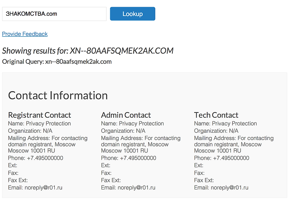
Task: Click Tech Phone: +7.495000000
Action: click(222, 158)
